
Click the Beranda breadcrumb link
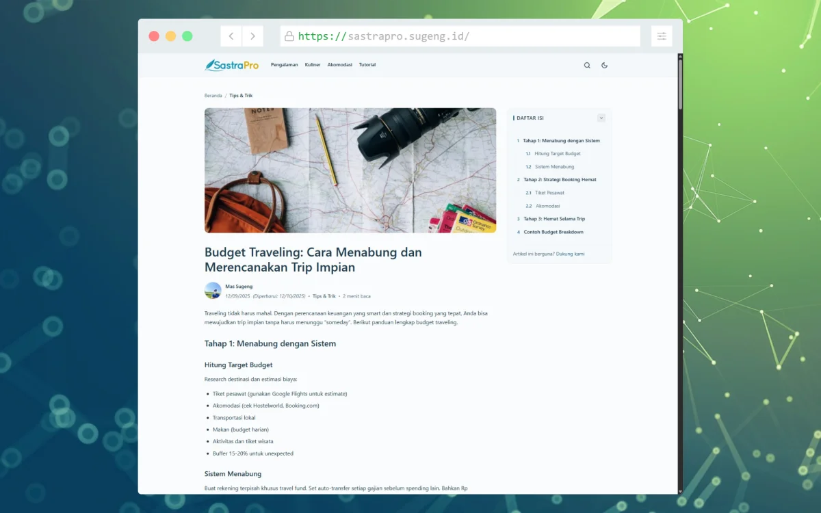click(213, 95)
